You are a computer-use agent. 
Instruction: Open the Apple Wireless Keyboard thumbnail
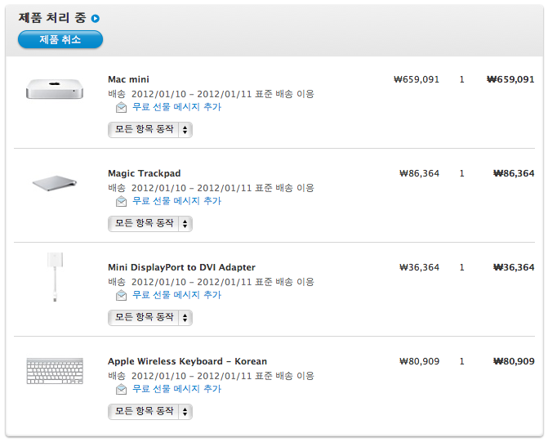pos(55,371)
